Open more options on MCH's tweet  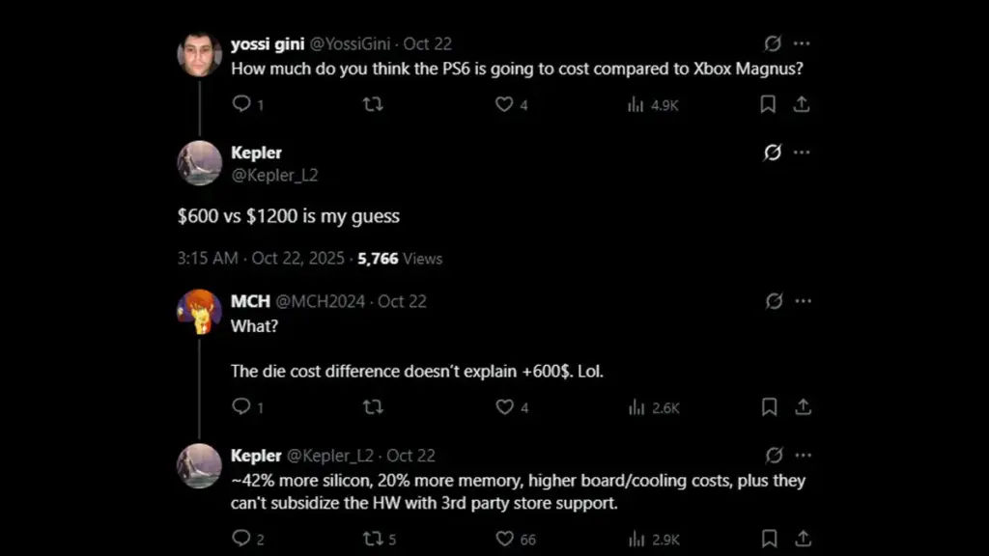pos(803,301)
